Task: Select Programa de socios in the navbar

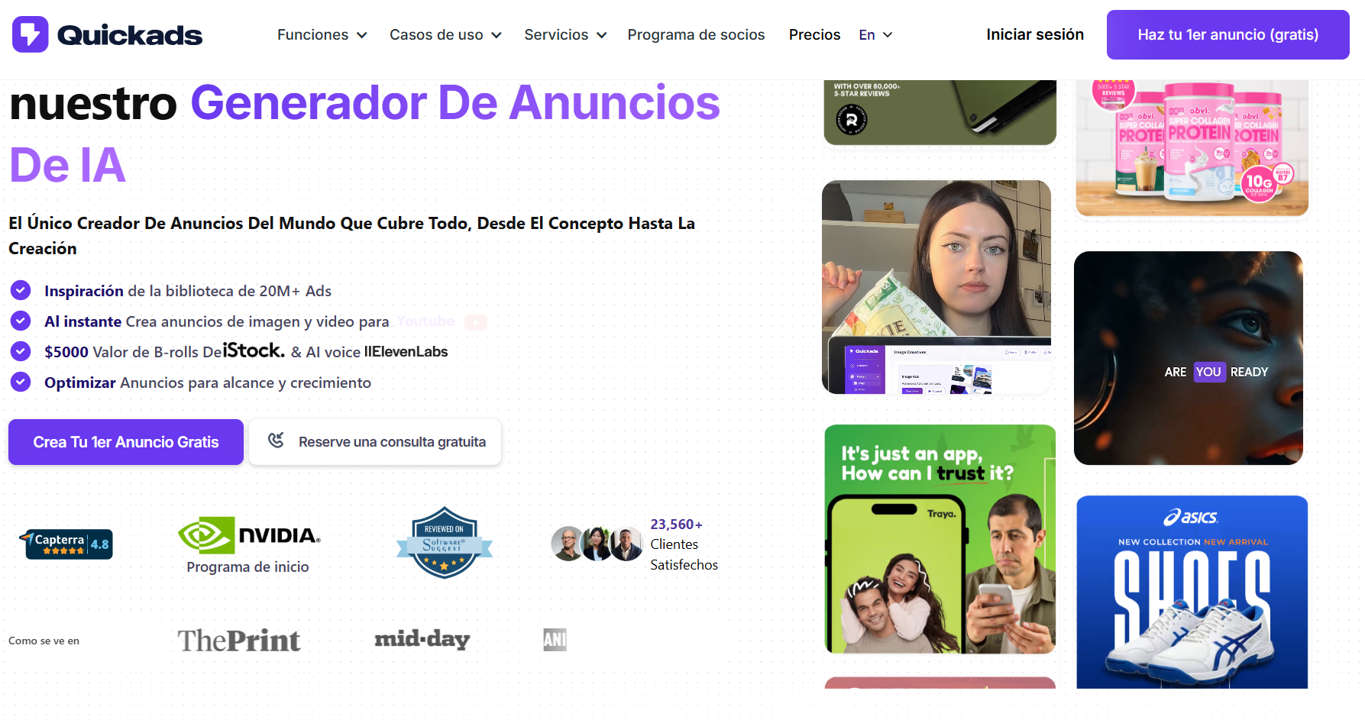Action: 696,34
